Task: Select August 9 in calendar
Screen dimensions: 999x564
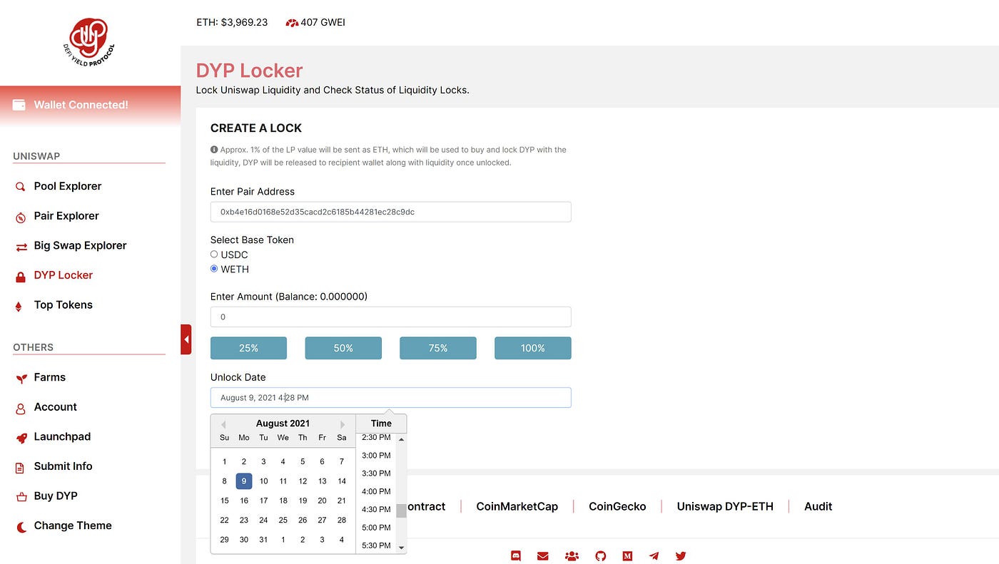Action: click(x=244, y=481)
